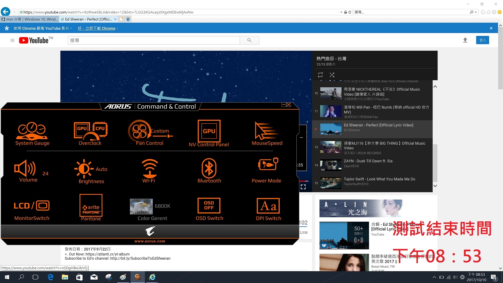Image resolution: width=503 pixels, height=283 pixels.
Task: Open File Explorer from taskbar
Action: pos(65,277)
